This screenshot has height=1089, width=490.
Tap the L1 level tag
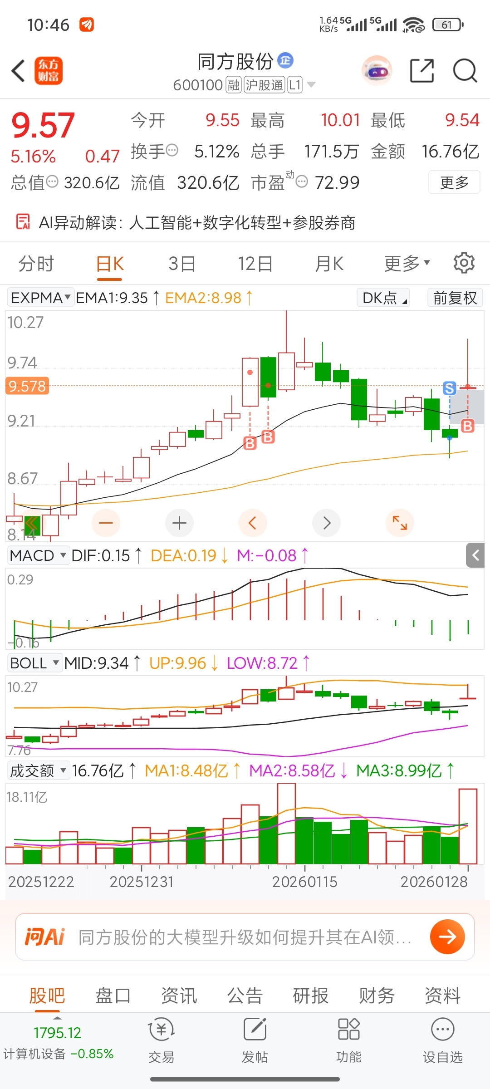[x=295, y=85]
